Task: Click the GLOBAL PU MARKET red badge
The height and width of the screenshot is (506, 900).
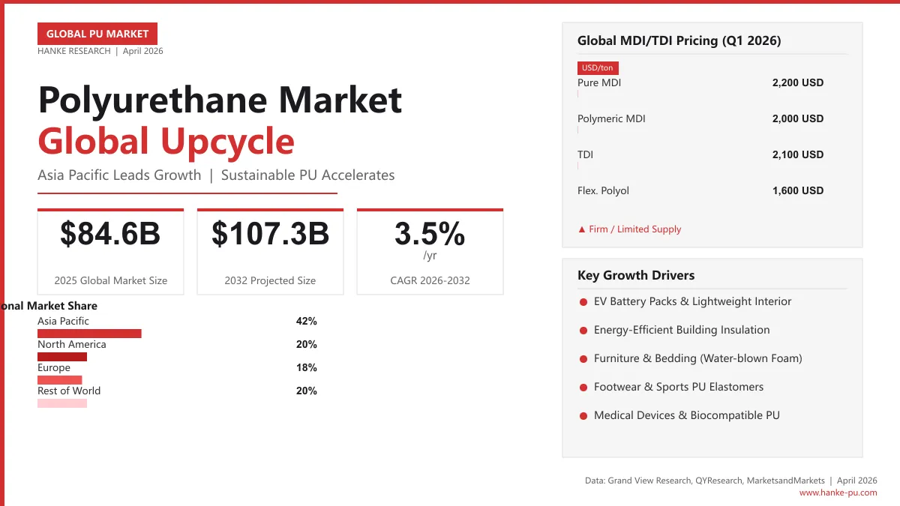Action: [x=97, y=34]
